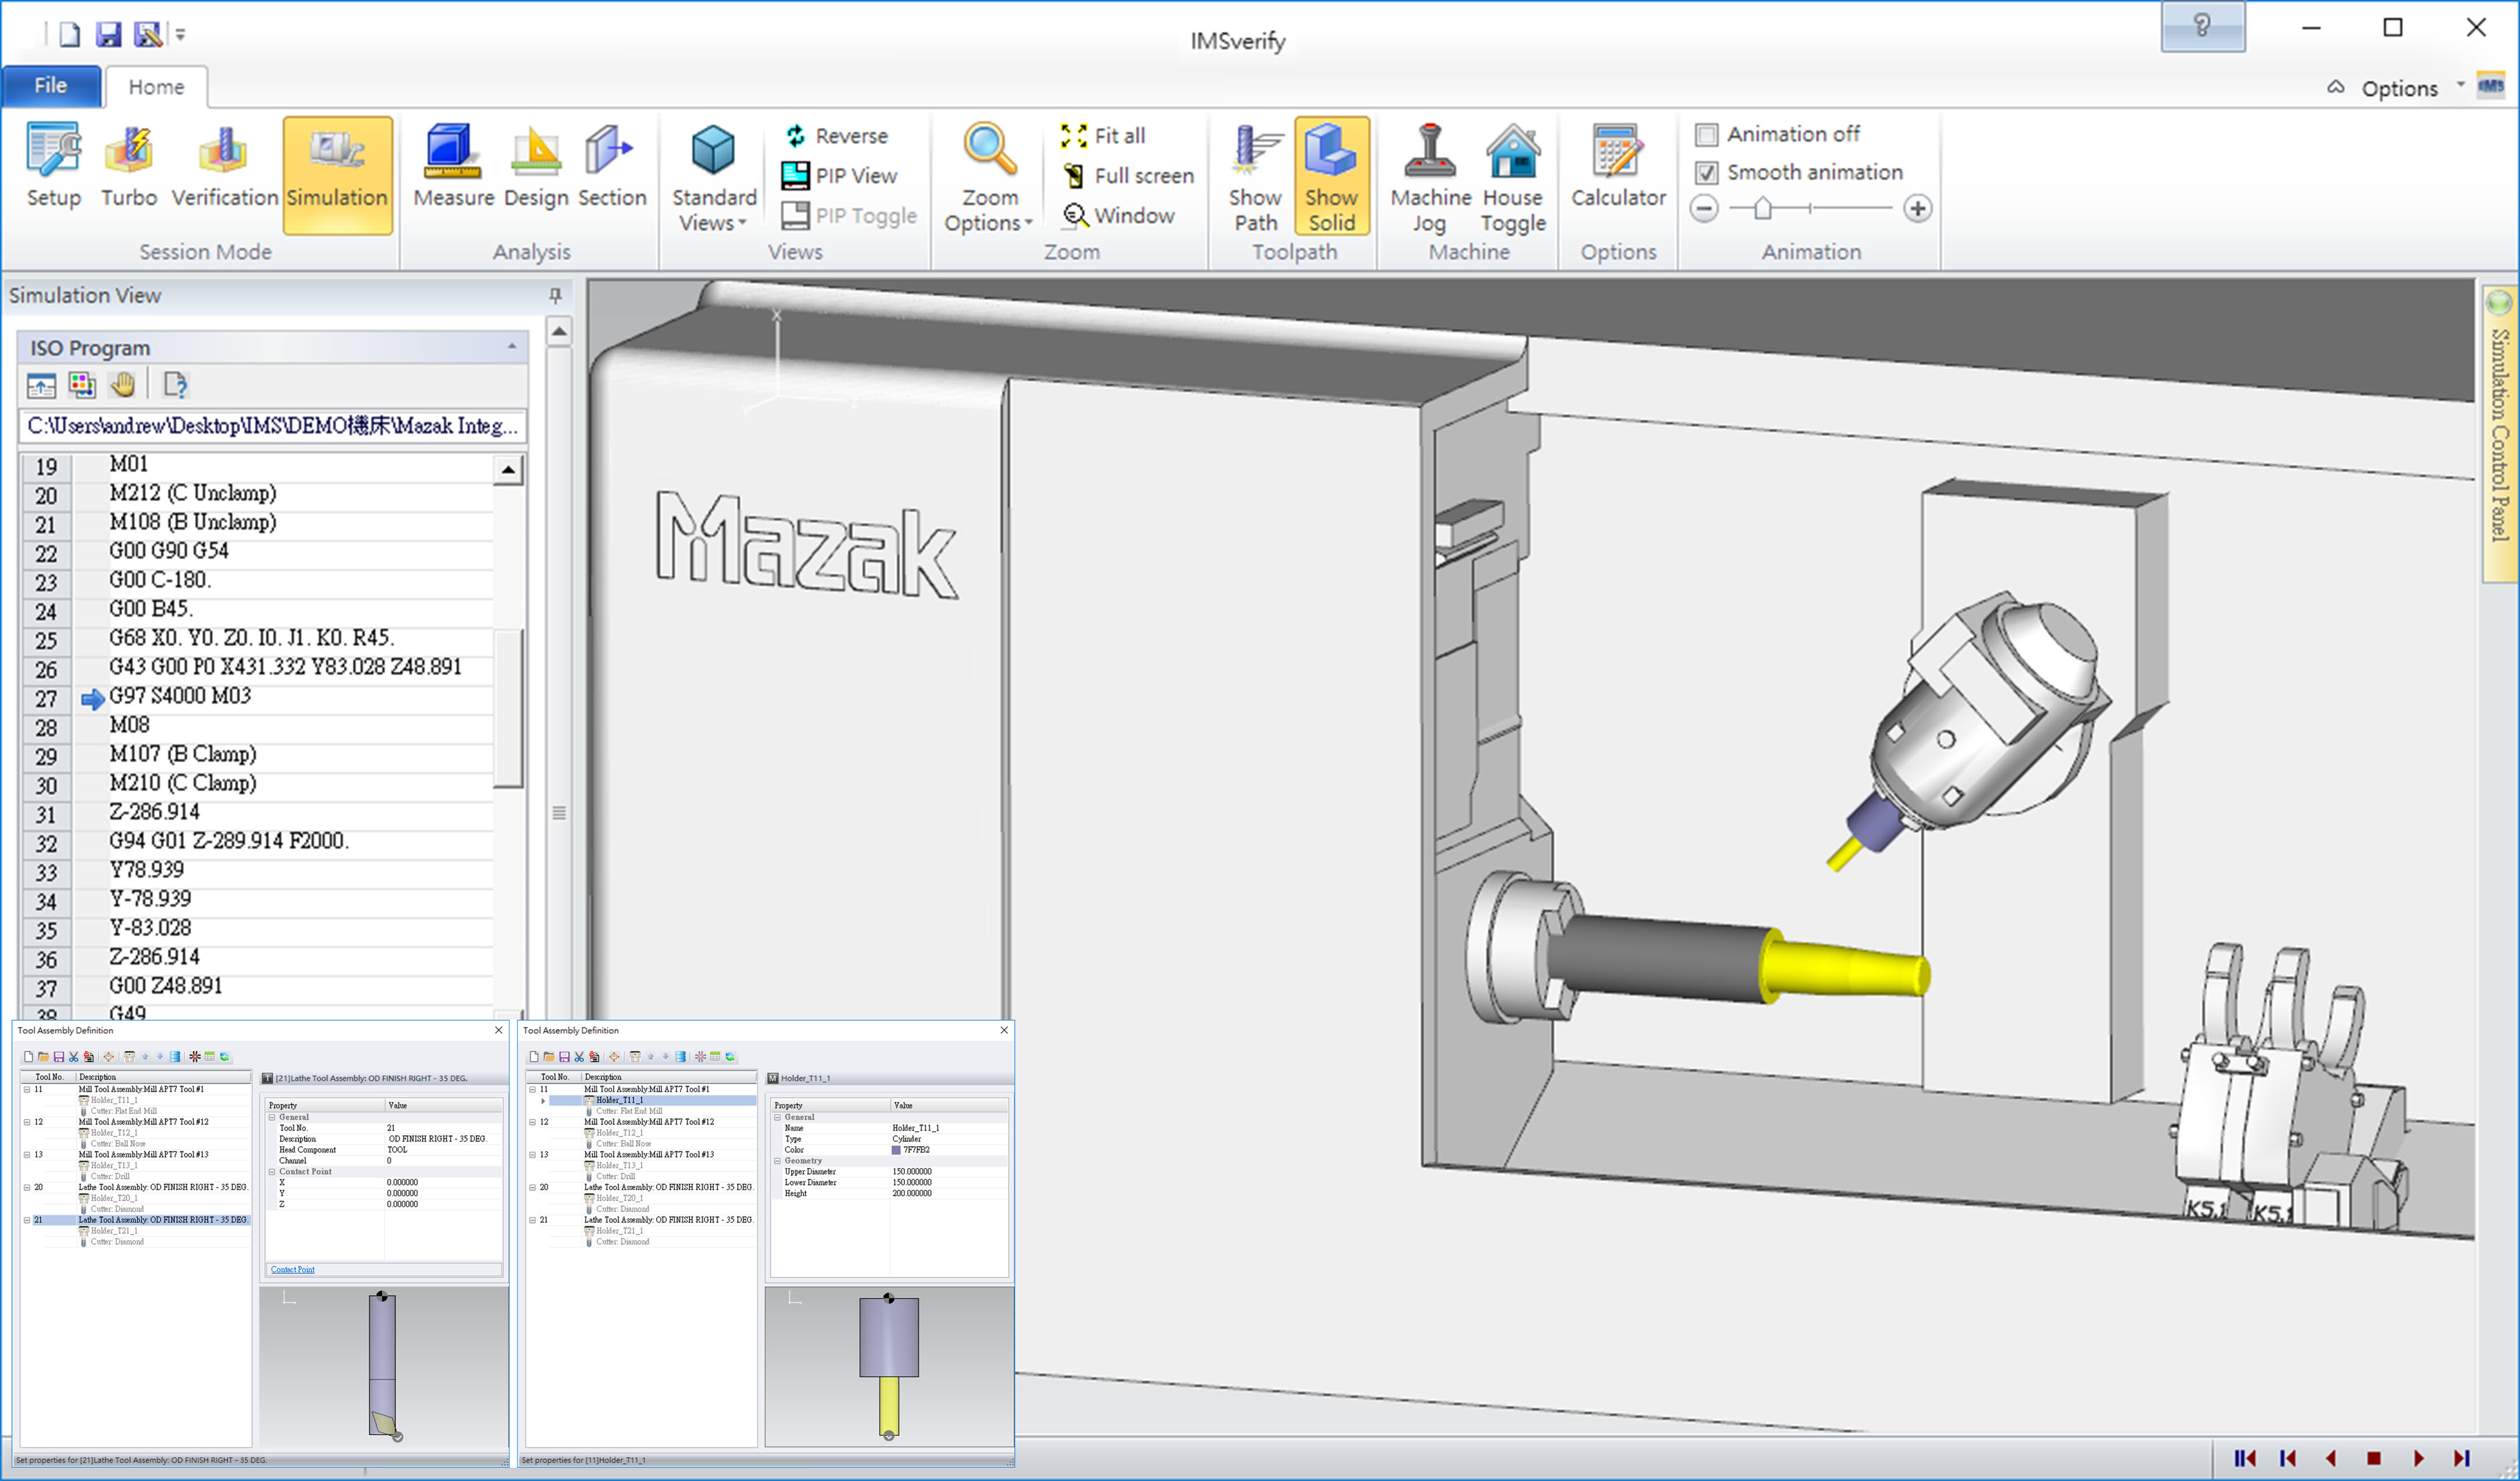The image size is (2520, 1481).
Task: Jump to the end of simulation
Action: click(2461, 1458)
